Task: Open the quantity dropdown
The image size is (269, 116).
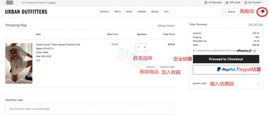Action: 141,47
